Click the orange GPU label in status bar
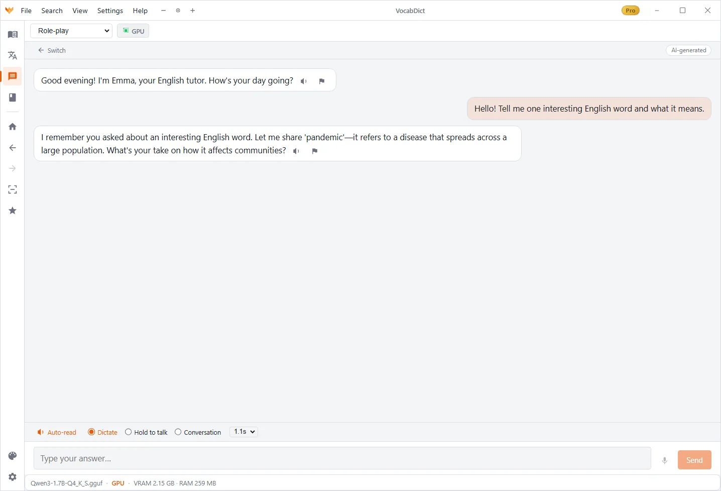Screen dimensions: 721x491 (x=118, y=483)
